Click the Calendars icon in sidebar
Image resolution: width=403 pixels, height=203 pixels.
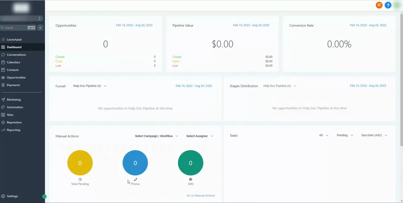click(3, 62)
